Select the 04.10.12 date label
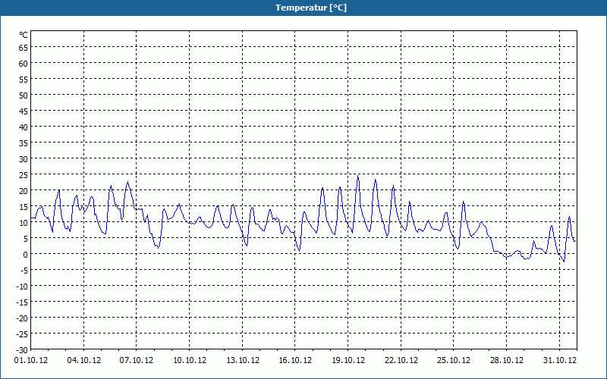 pos(83,360)
